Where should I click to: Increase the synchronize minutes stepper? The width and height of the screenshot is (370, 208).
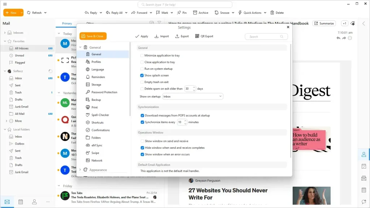coord(185,121)
